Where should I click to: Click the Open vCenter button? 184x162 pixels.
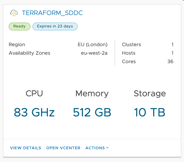click(63, 148)
